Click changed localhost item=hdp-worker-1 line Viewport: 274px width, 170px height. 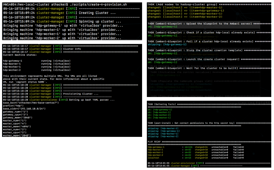185,14
